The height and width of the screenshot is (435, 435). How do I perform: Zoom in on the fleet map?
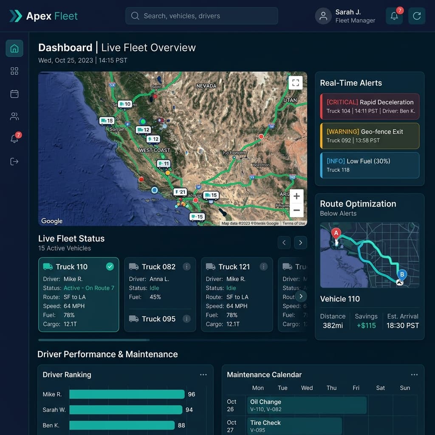tap(297, 196)
